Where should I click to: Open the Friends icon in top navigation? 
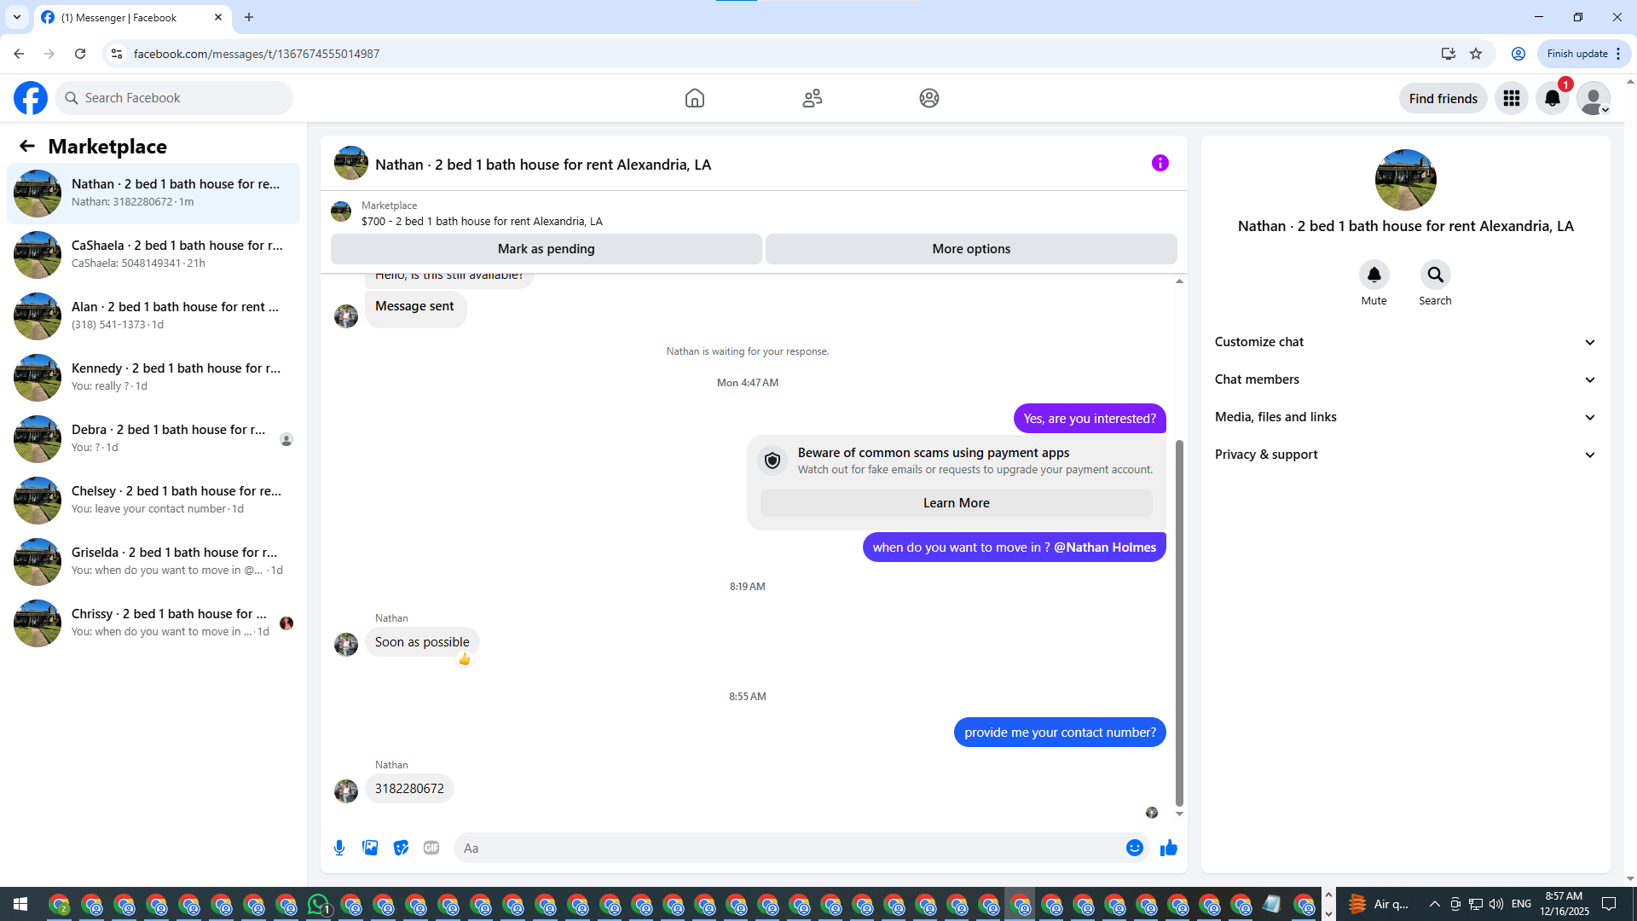[x=813, y=98]
